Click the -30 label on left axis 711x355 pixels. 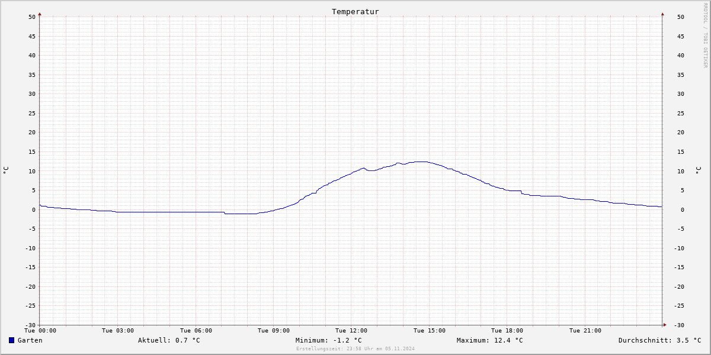pyautogui.click(x=30, y=325)
